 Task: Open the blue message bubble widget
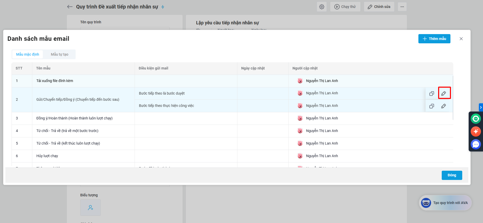point(476,144)
